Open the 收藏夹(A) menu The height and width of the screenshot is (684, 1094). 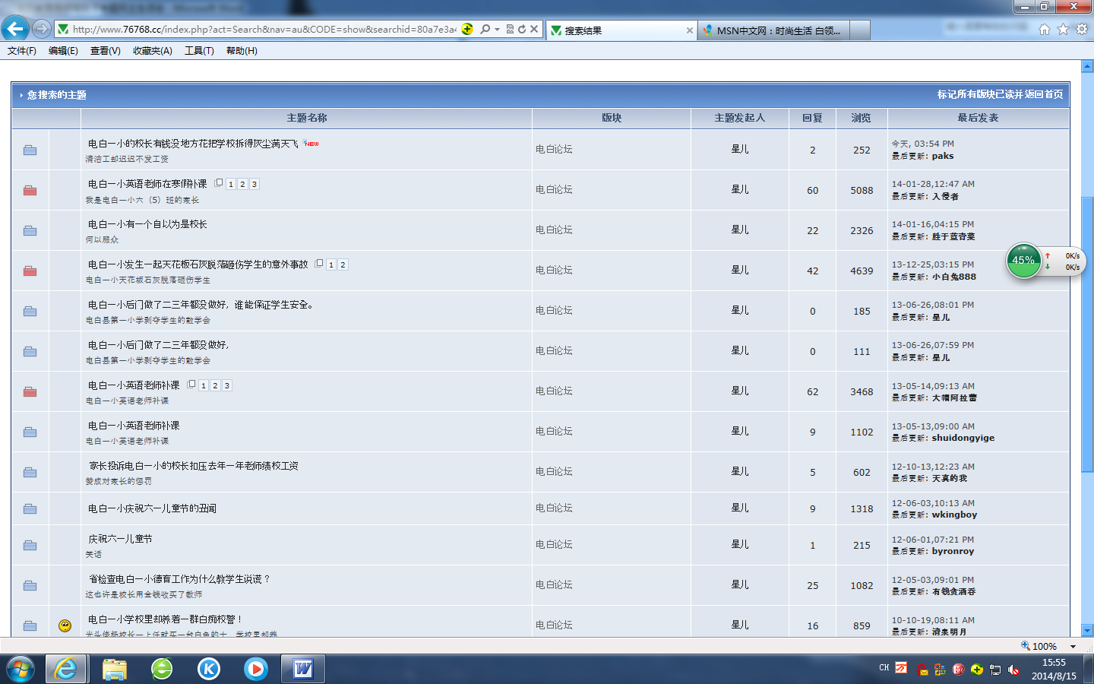coord(152,51)
